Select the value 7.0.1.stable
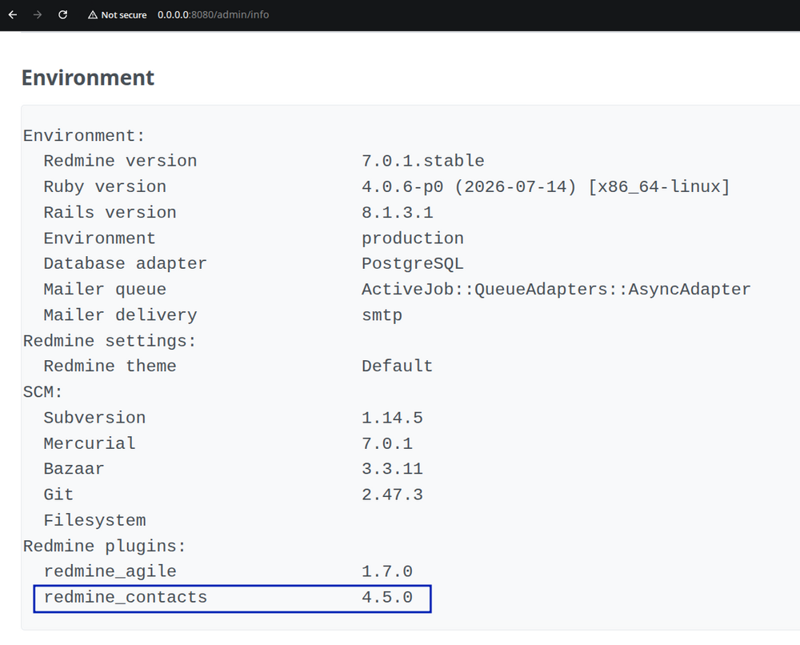This screenshot has height=645, width=800. click(423, 162)
